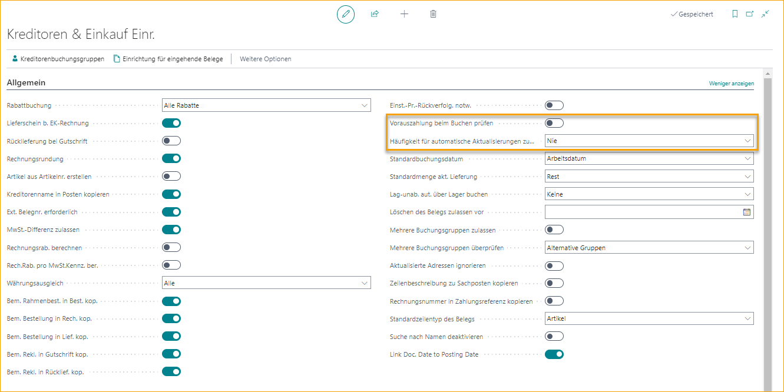The image size is (784, 392).
Task: Enable Mehrere Buchungsgruppen zulassen
Action: pyautogui.click(x=553, y=230)
